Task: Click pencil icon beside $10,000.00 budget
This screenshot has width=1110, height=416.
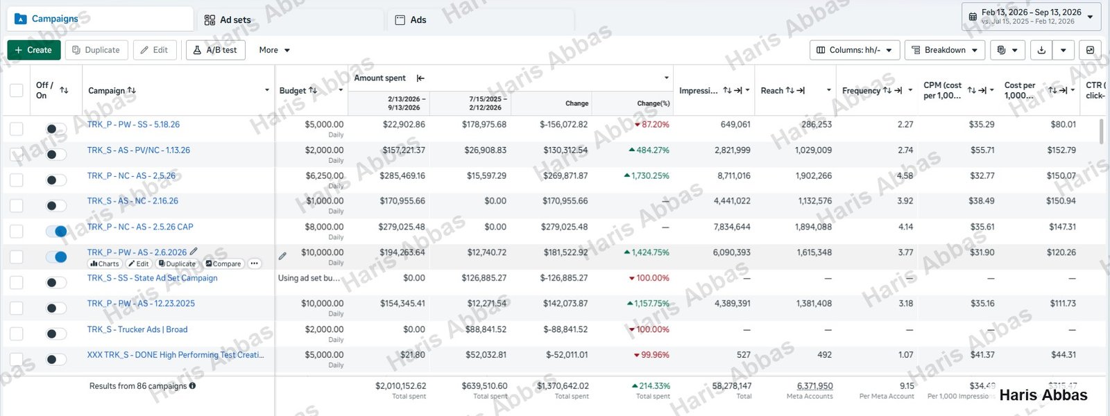Action: click(x=282, y=256)
